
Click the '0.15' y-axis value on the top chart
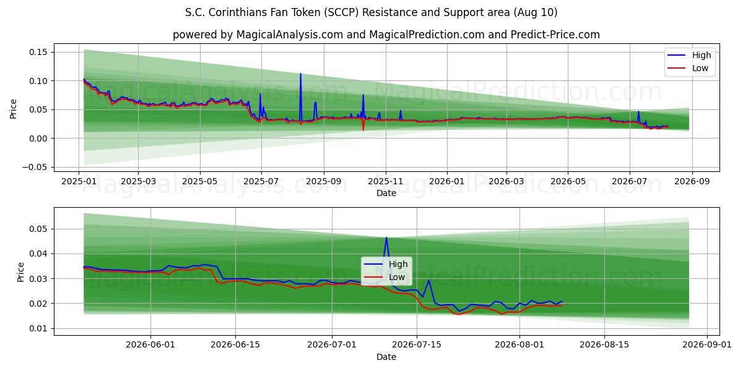point(38,52)
